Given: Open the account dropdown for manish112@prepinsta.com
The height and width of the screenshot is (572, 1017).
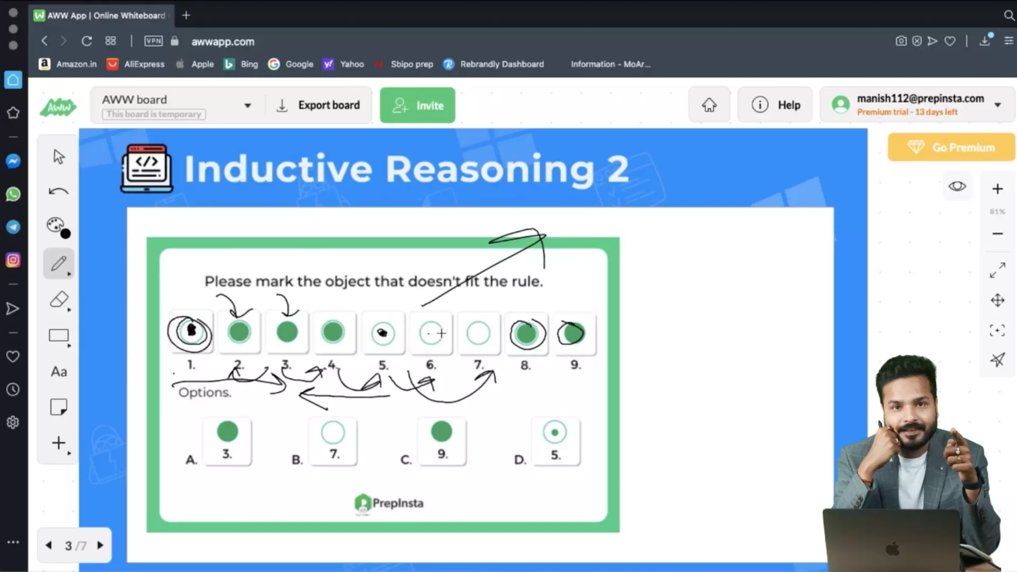Looking at the screenshot, I should pyautogui.click(x=997, y=105).
